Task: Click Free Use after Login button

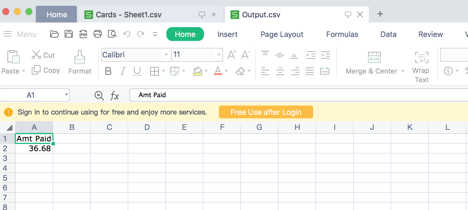Action: coord(266,112)
